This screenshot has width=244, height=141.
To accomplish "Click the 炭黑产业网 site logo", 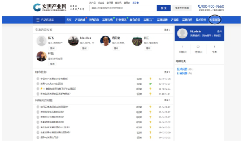I will click(x=50, y=7).
